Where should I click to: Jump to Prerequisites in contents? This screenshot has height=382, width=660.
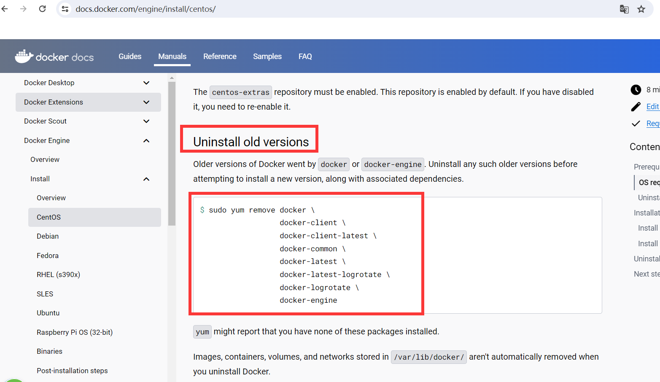click(647, 167)
